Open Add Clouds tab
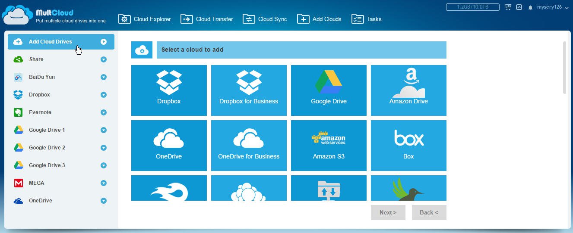 tap(319, 19)
